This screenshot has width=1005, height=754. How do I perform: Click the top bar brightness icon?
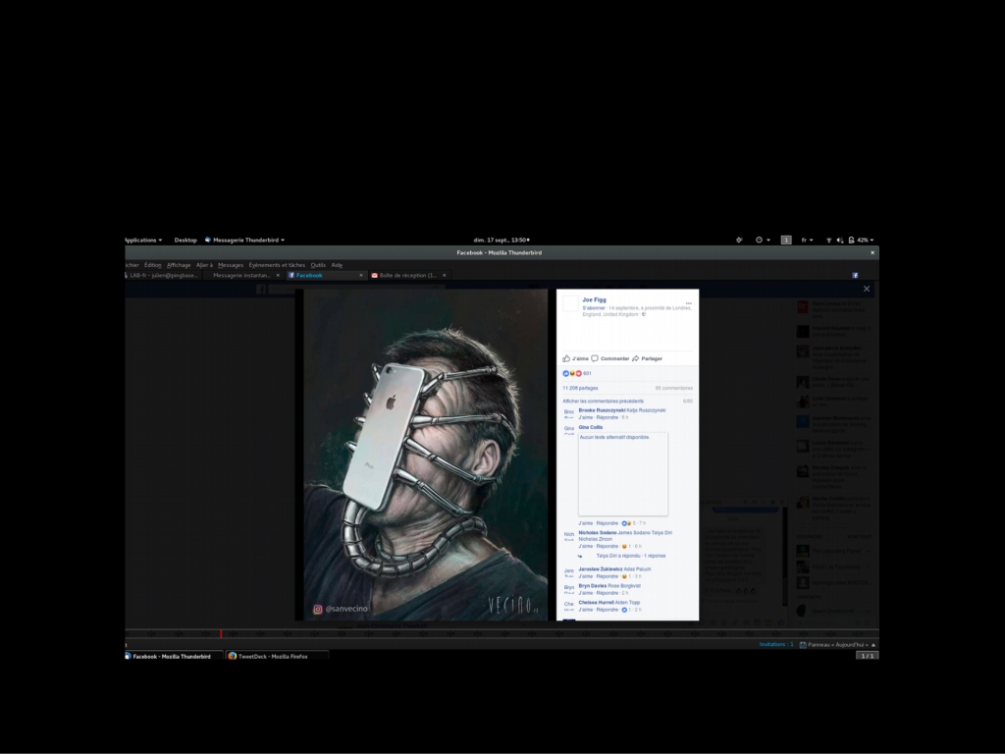tap(739, 240)
